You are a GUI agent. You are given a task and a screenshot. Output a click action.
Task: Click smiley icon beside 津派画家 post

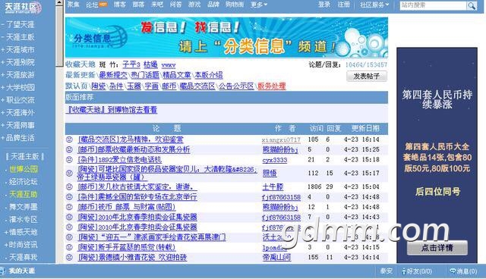pyautogui.click(x=69, y=237)
